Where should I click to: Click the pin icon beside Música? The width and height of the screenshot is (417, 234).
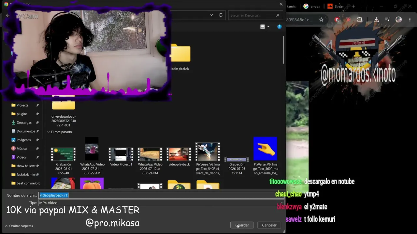[x=37, y=149]
